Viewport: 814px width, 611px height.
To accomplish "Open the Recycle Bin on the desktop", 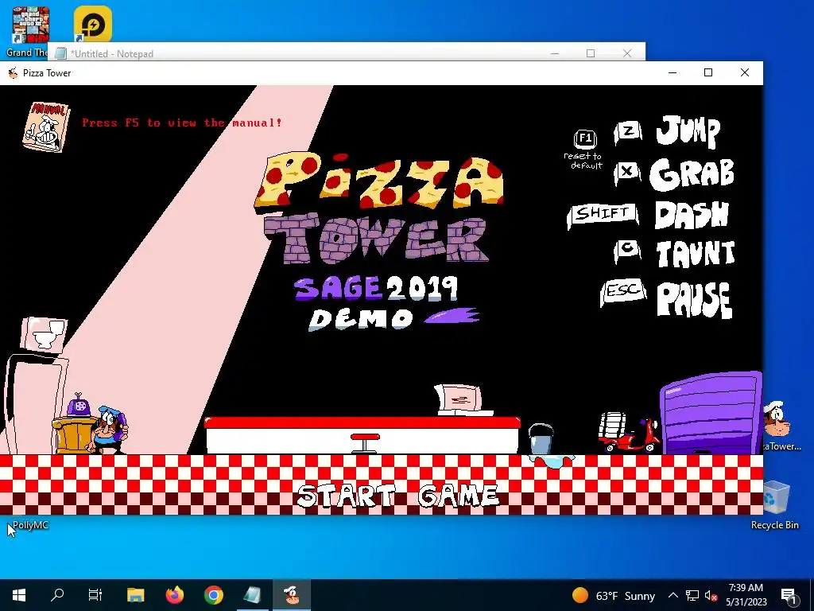I will (x=774, y=505).
